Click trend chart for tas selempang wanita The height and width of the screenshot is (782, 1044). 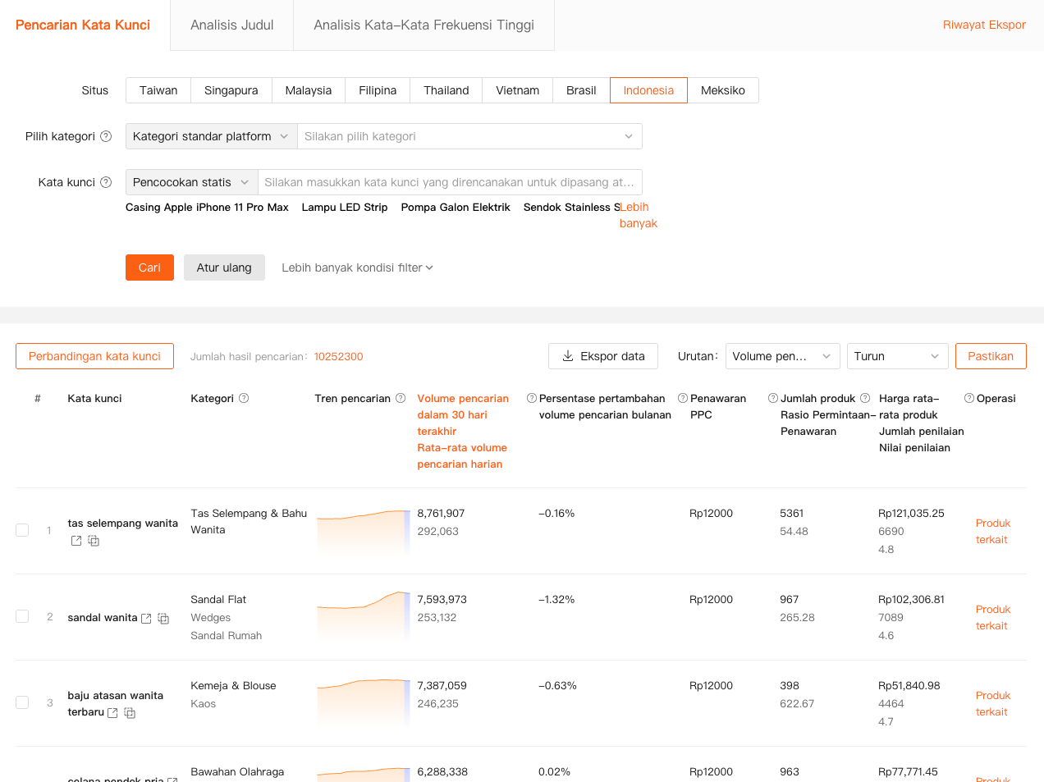363,529
